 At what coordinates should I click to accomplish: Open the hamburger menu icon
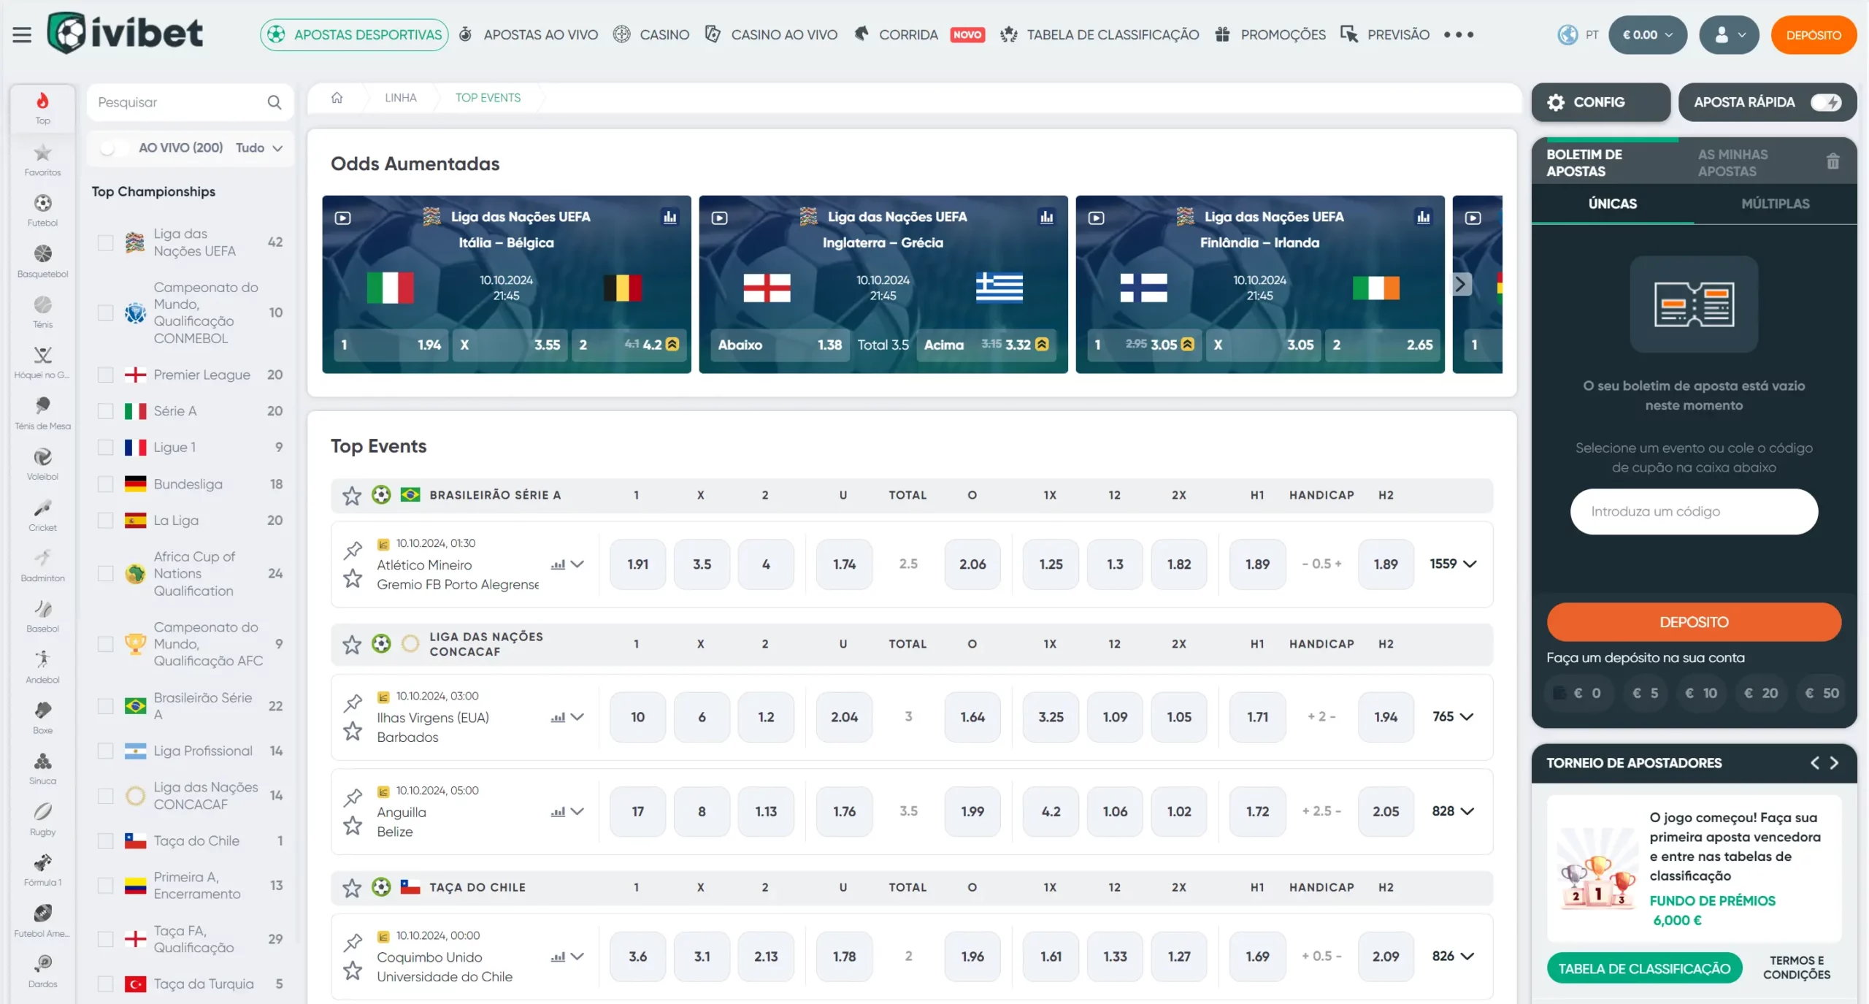point(22,34)
